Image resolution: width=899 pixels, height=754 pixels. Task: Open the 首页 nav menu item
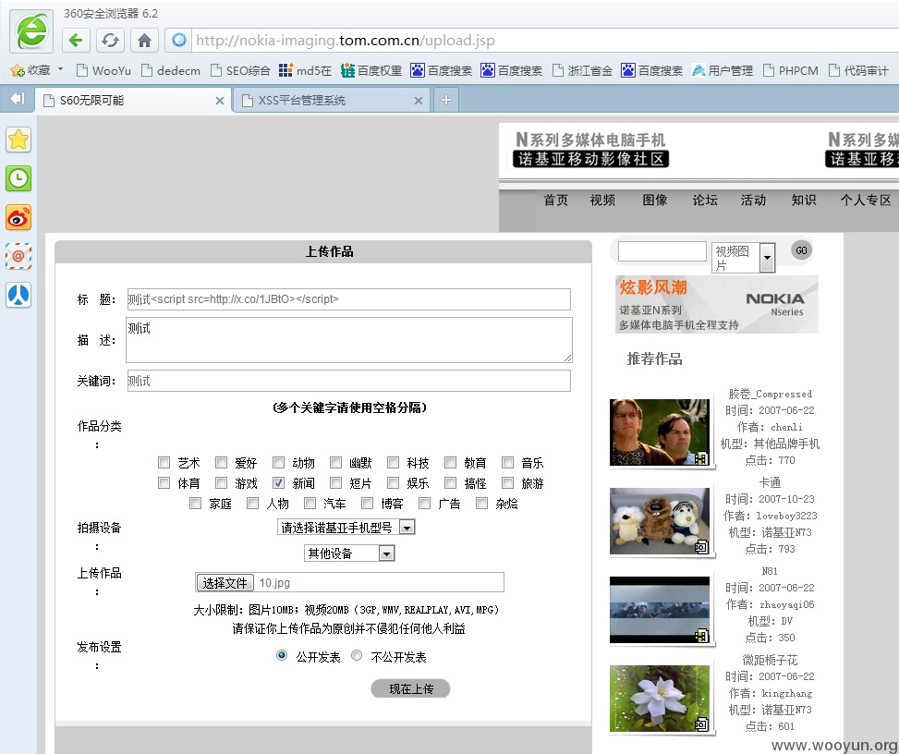tap(555, 201)
